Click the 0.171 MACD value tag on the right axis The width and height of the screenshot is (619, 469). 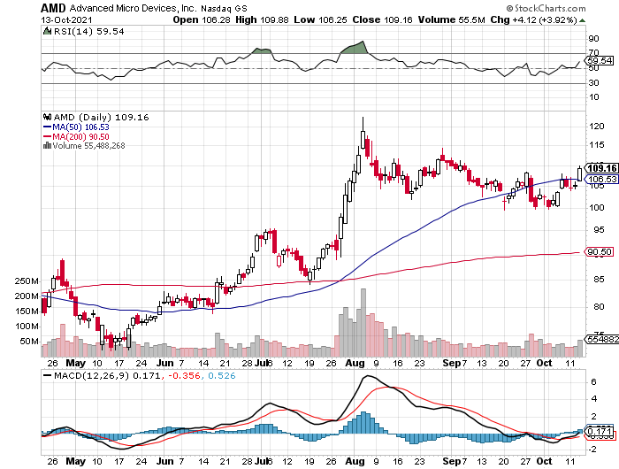point(600,431)
